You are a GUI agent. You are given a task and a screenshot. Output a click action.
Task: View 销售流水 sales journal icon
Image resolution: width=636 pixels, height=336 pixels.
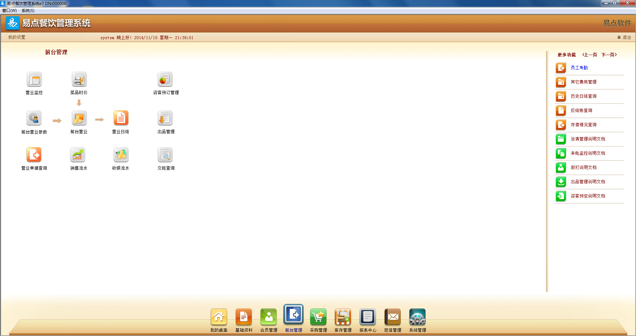(x=78, y=155)
